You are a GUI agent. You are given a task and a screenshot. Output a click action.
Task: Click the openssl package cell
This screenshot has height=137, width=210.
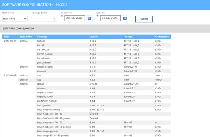pyautogui.click(x=42, y=71)
